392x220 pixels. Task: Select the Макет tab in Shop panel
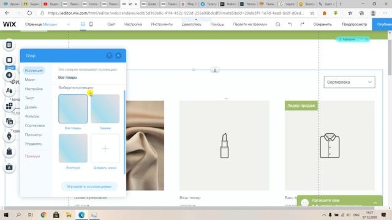(x=30, y=79)
